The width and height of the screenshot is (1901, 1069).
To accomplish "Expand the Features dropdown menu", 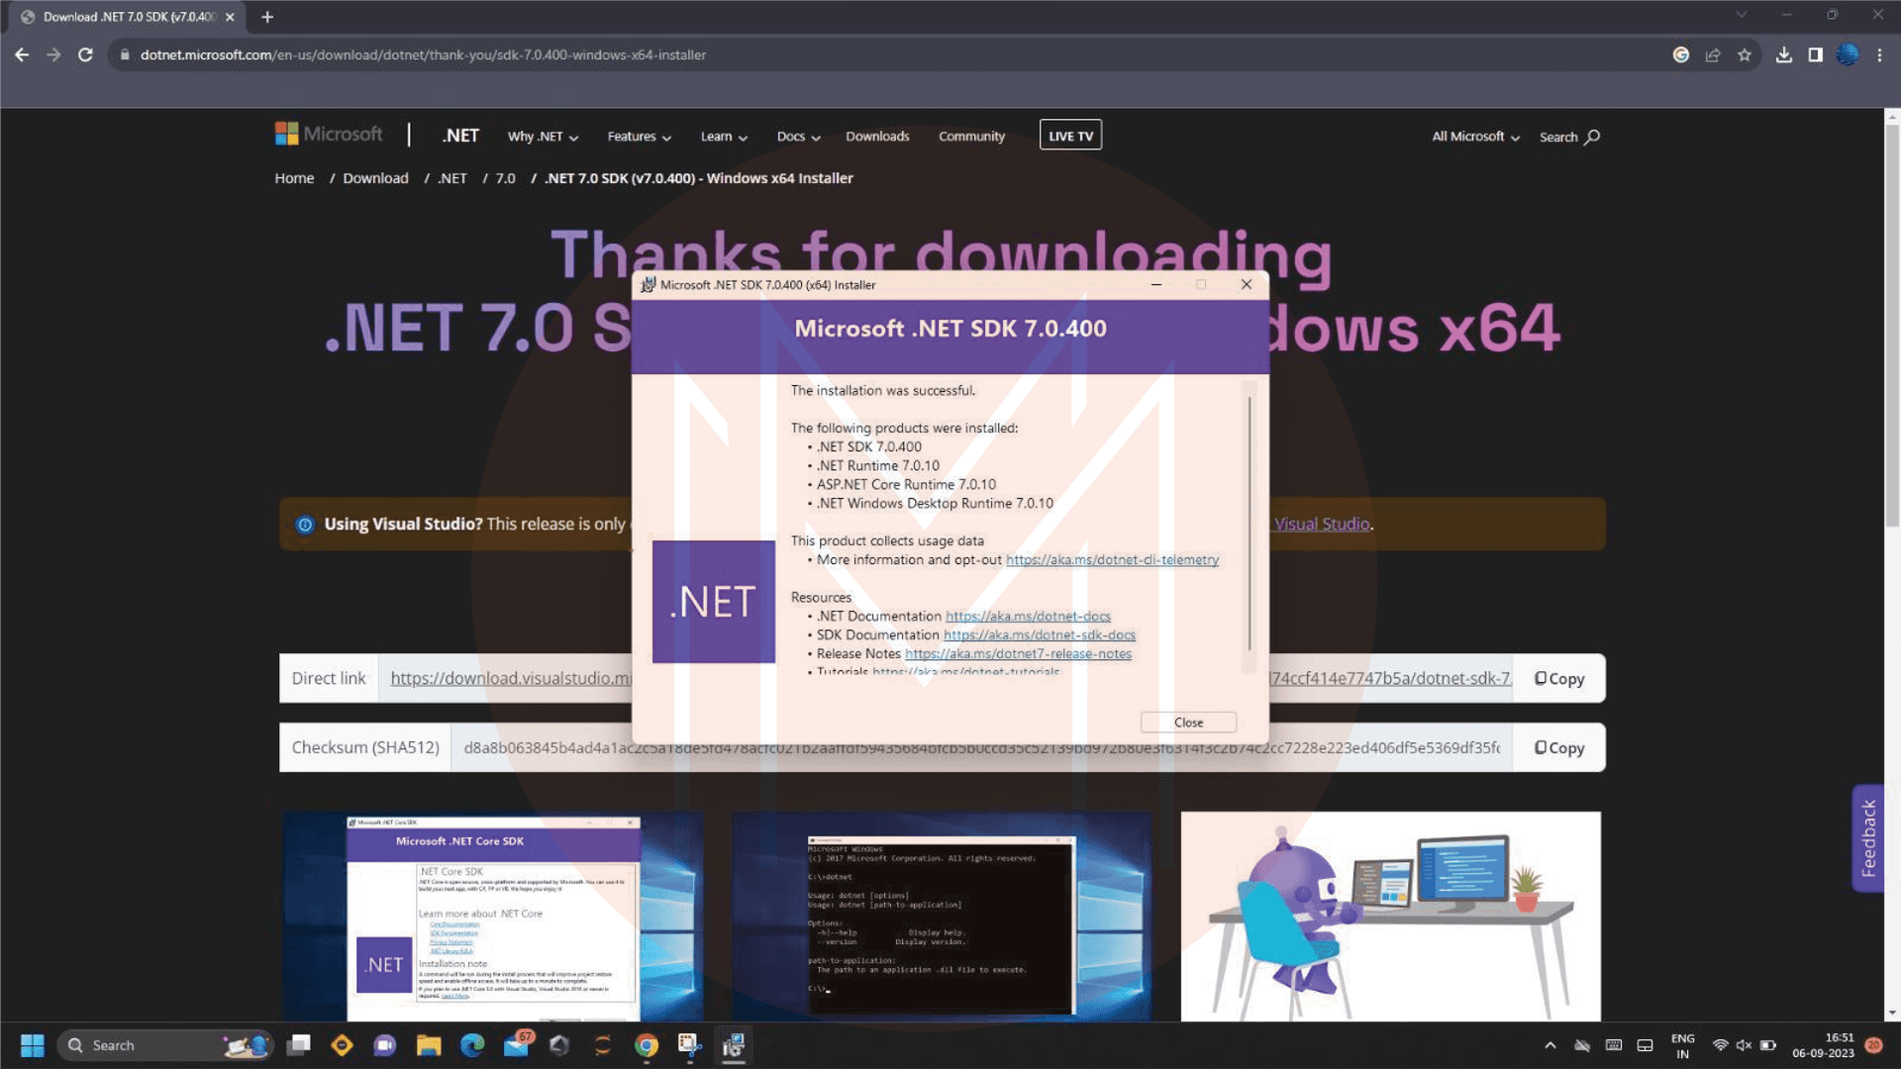I will tap(639, 136).
